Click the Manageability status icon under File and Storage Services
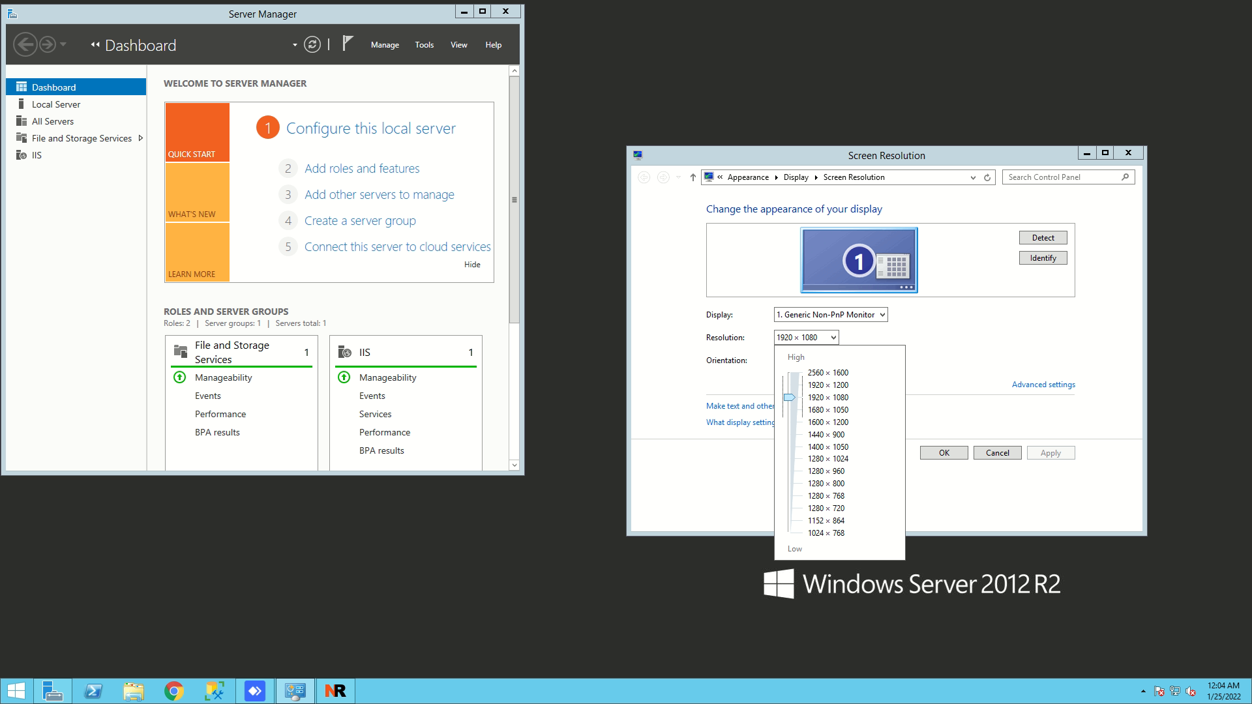The height and width of the screenshot is (704, 1252). [180, 377]
